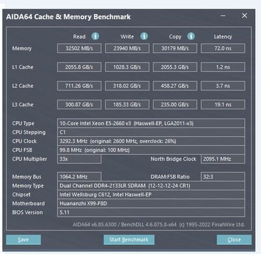Click the Copy info icon
261x254 pixels.
click(191, 36)
